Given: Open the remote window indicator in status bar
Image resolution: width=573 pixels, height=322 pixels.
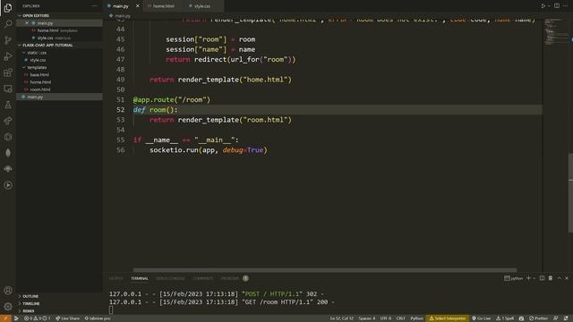Looking at the screenshot, I should click(x=5, y=318).
